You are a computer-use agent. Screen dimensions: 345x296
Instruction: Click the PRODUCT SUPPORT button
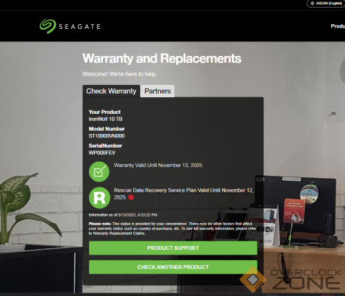(173, 248)
